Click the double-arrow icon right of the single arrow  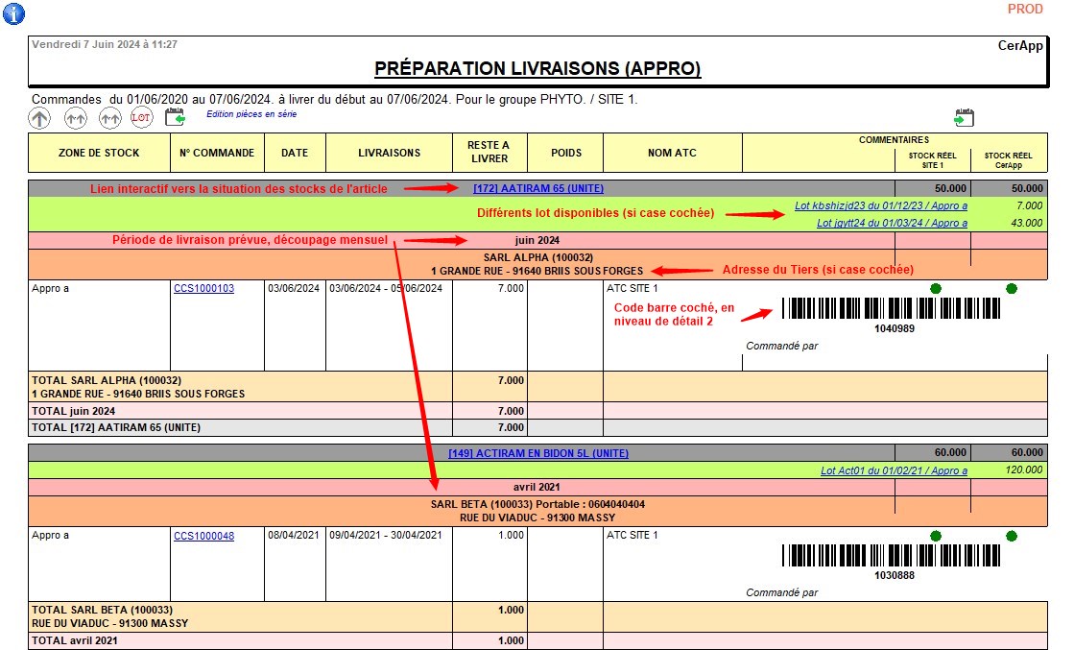click(x=75, y=117)
